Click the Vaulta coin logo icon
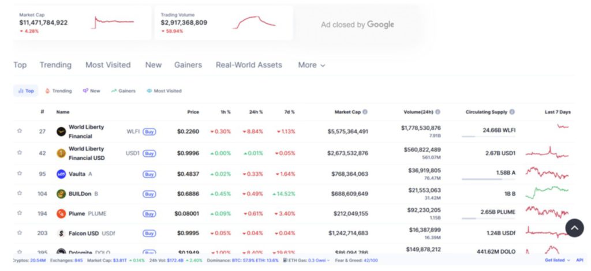 (61, 174)
